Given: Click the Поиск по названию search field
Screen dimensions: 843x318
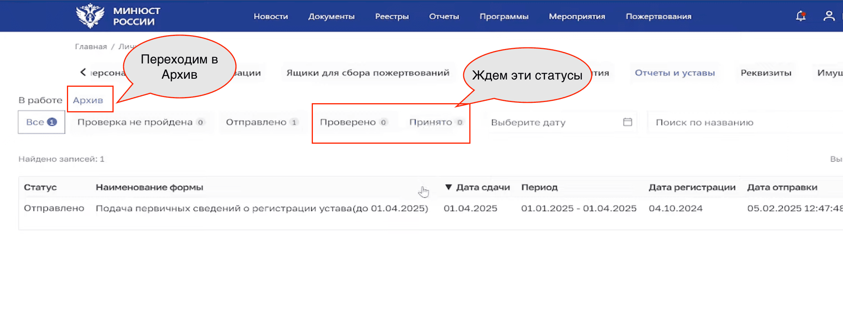Looking at the screenshot, I should click(x=745, y=122).
